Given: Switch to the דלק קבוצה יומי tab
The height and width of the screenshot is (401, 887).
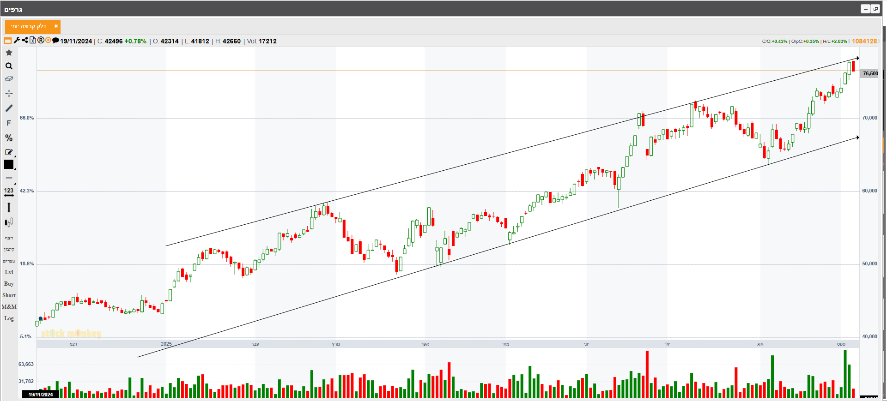Looking at the screenshot, I should [29, 26].
